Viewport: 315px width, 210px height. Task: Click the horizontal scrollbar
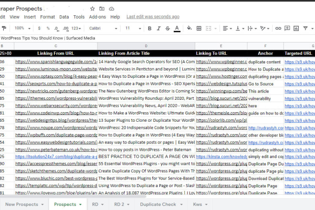pos(73,196)
